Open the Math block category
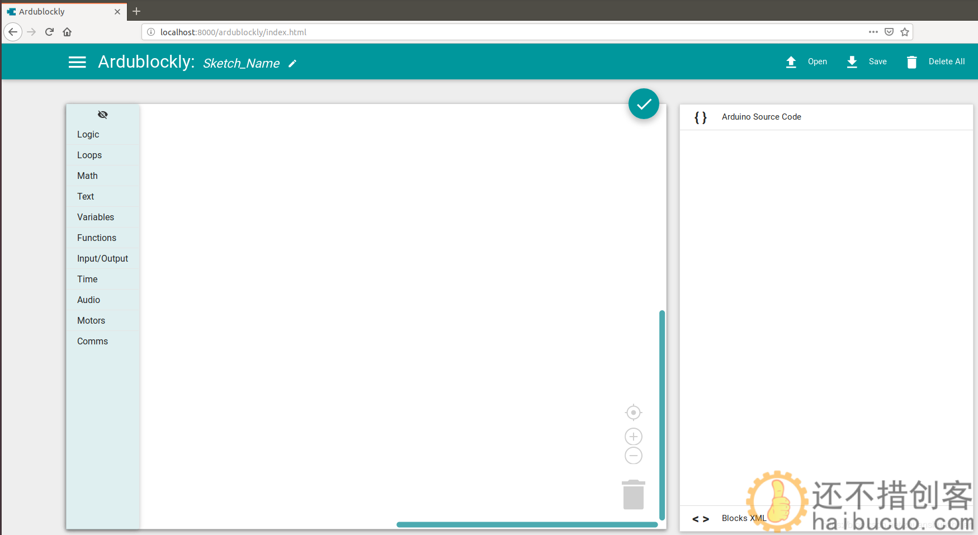 click(103, 176)
